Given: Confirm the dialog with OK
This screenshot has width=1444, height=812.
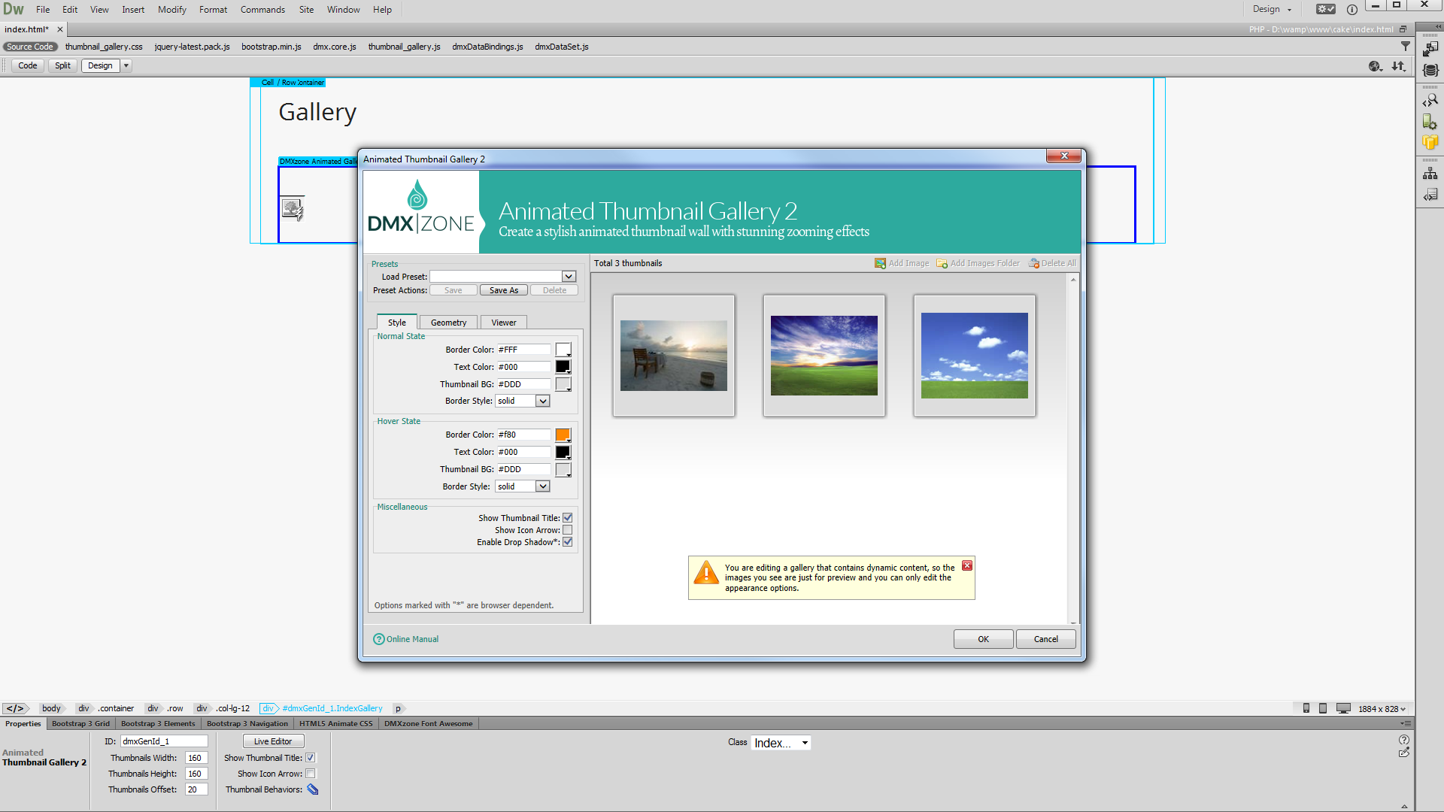Looking at the screenshot, I should tap(983, 639).
